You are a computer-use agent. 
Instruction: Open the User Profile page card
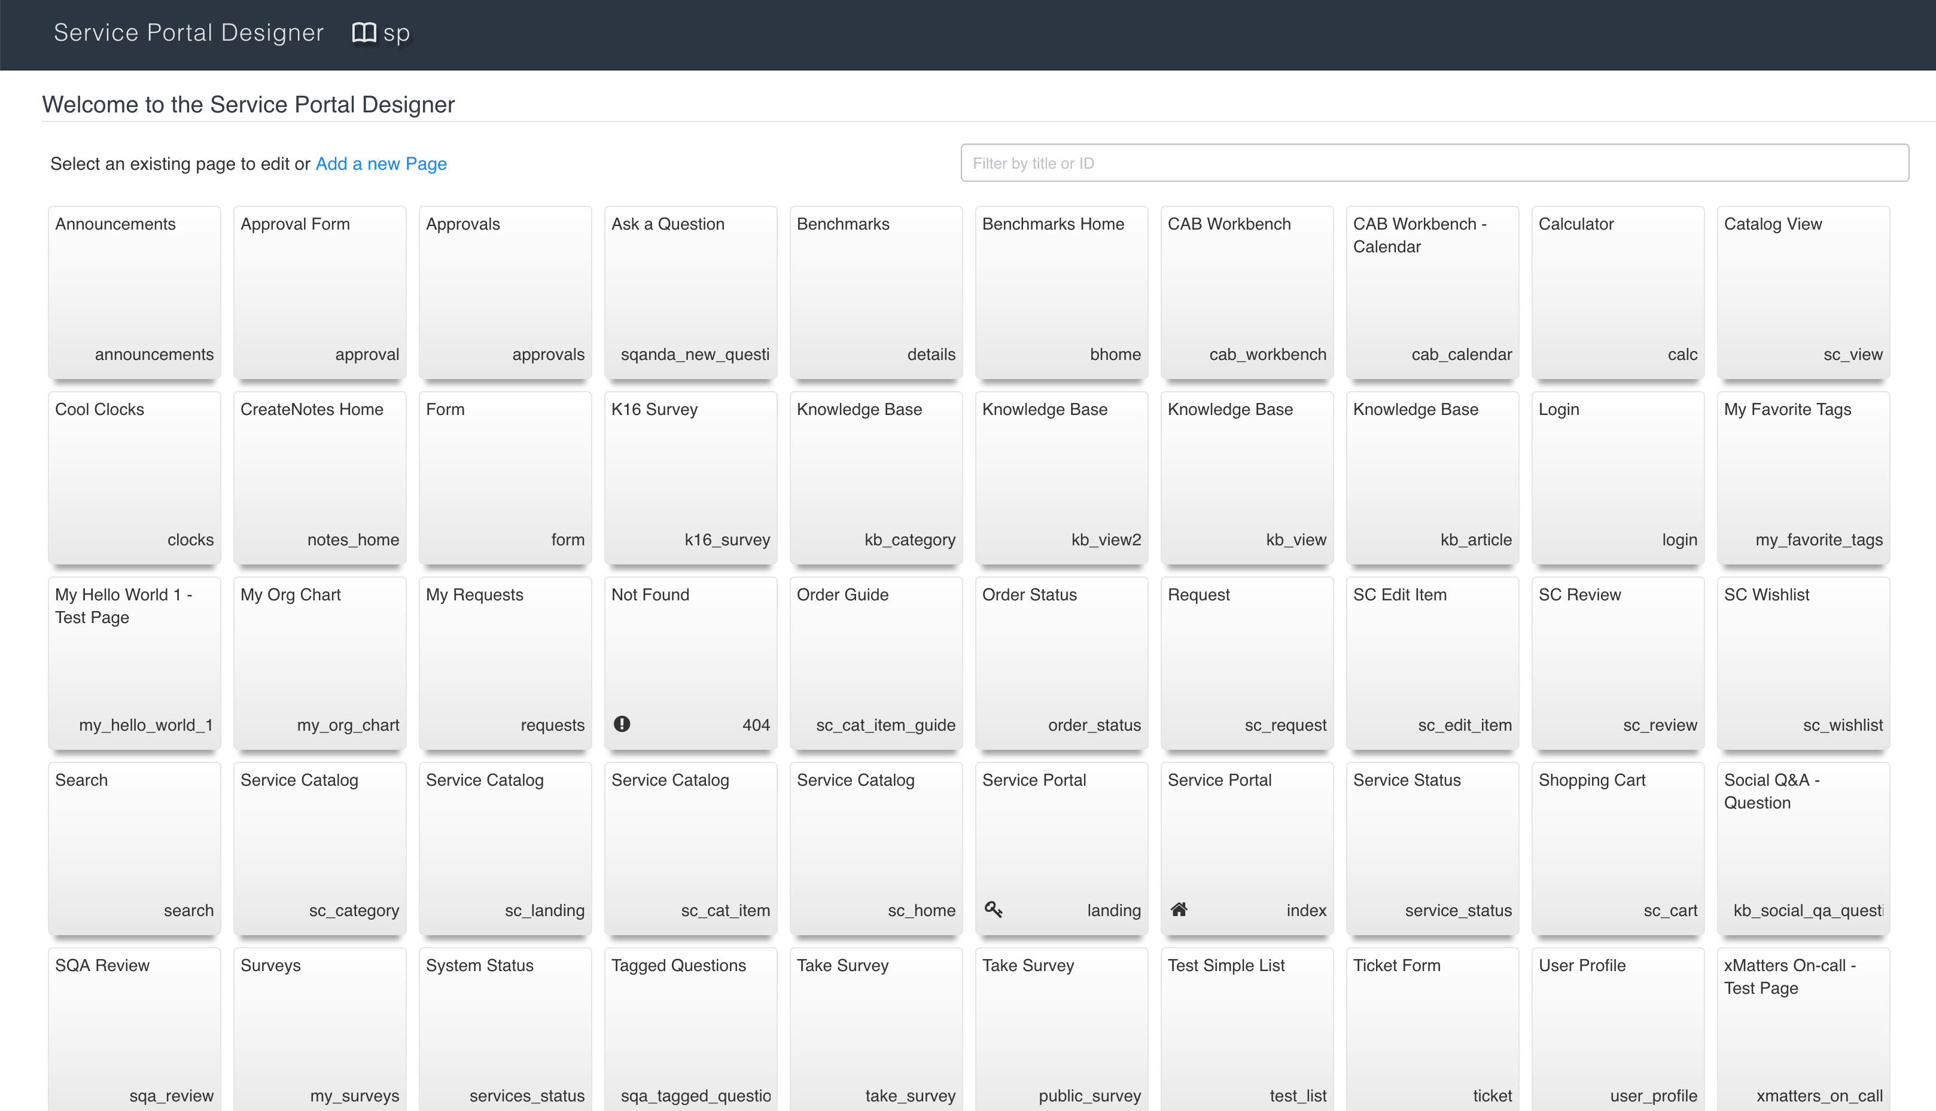click(1618, 1030)
